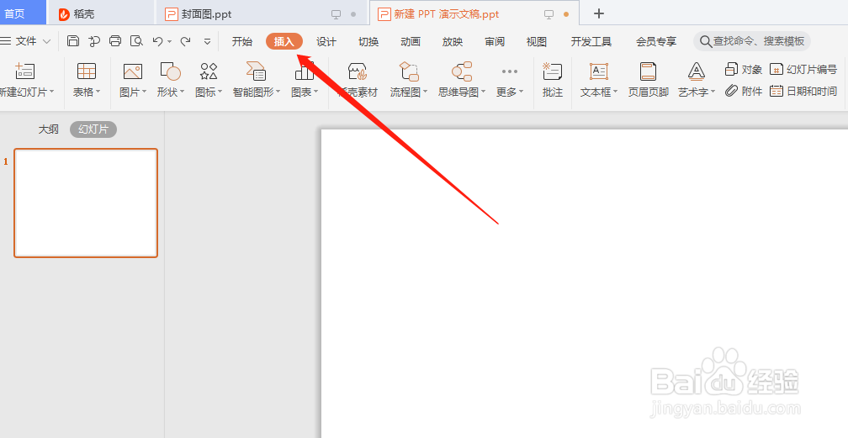Open the 切换 transitions tab
Image resolution: width=848 pixels, height=438 pixels.
coord(368,42)
